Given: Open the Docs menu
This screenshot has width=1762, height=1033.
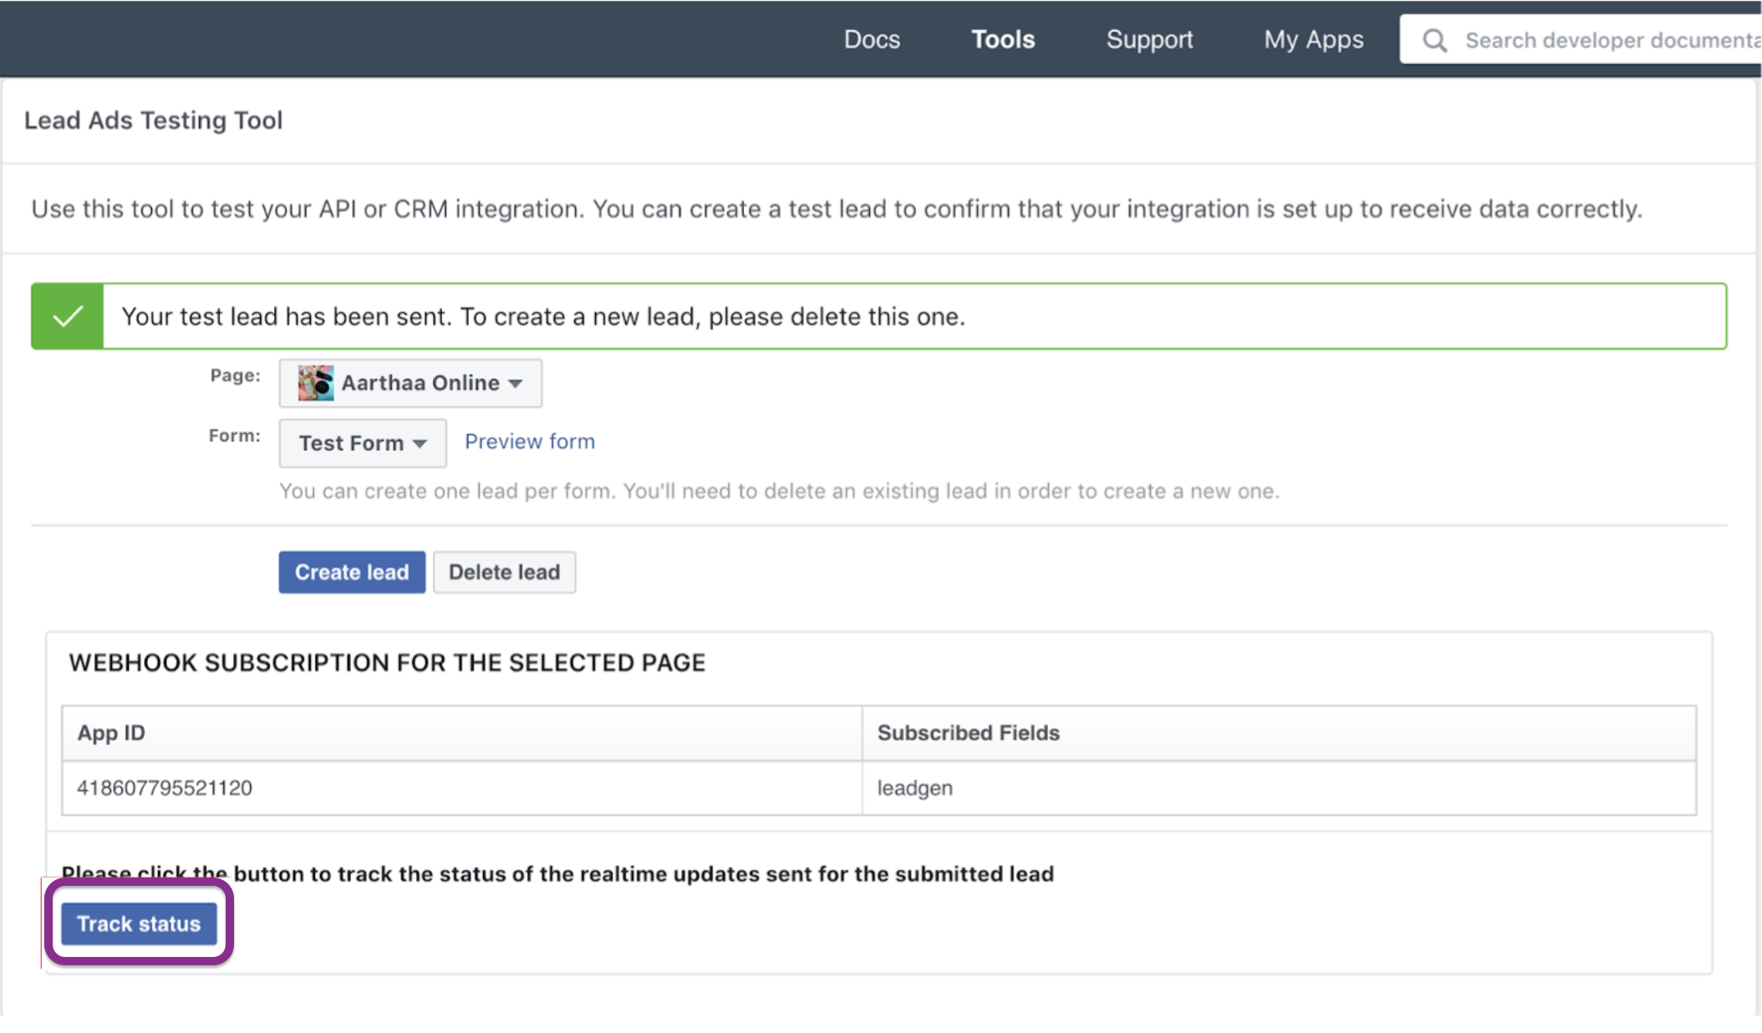Looking at the screenshot, I should coord(872,39).
